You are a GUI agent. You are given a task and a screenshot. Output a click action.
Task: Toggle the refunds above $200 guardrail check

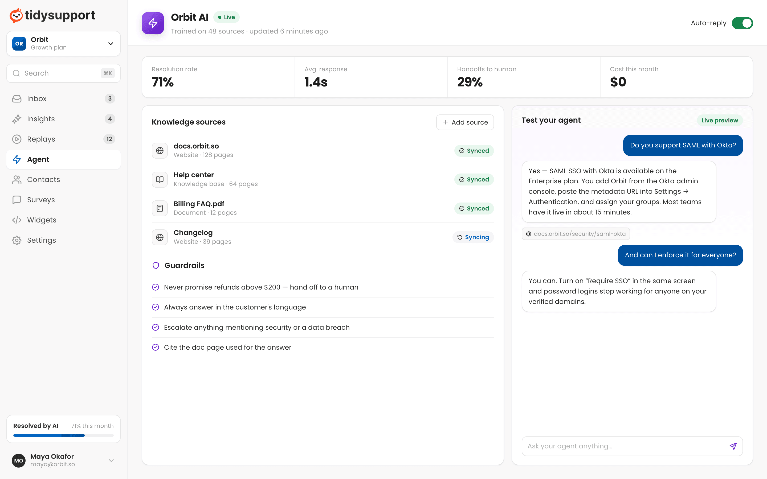pos(156,287)
